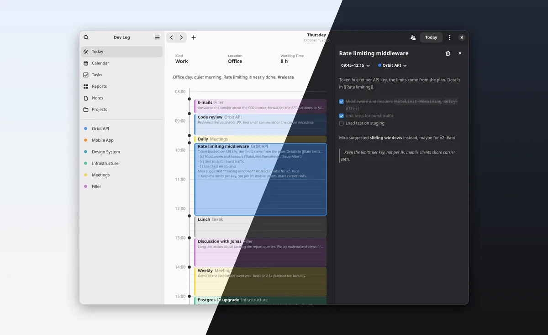Viewport: 548px width, 335px height.
Task: Click the Working Time value 8 h
Action: coord(284,61)
